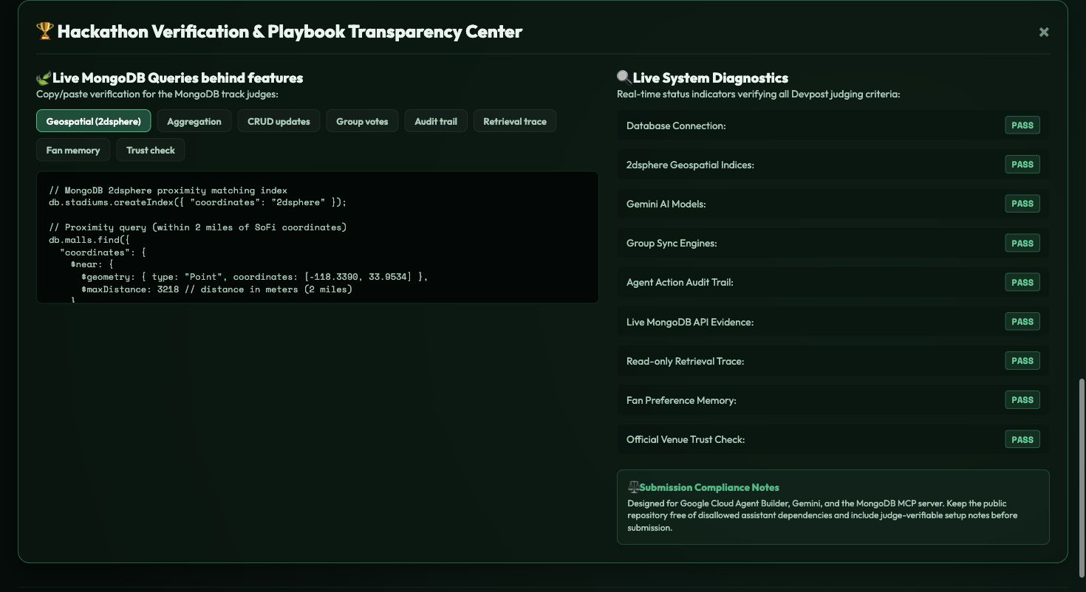
Task: Click the db.stadiums.createIndex code line
Action: coord(197,202)
